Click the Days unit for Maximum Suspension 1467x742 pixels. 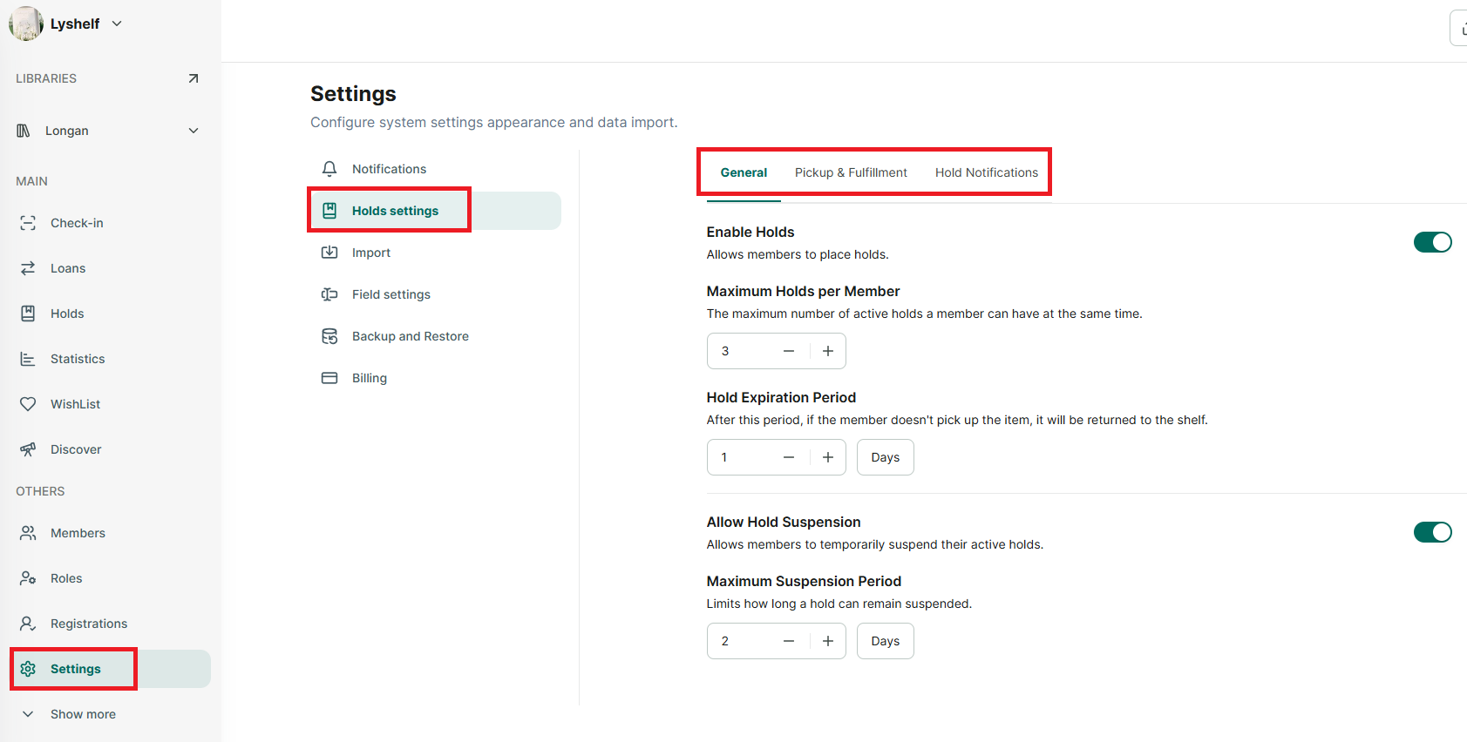tap(886, 641)
